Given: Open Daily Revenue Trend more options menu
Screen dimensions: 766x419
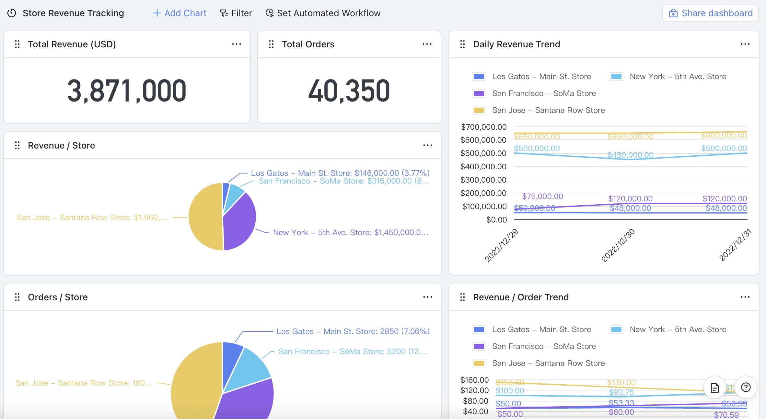Looking at the screenshot, I should [745, 44].
